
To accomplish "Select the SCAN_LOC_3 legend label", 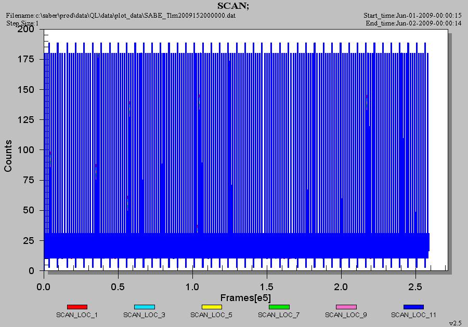I will coord(144,315).
